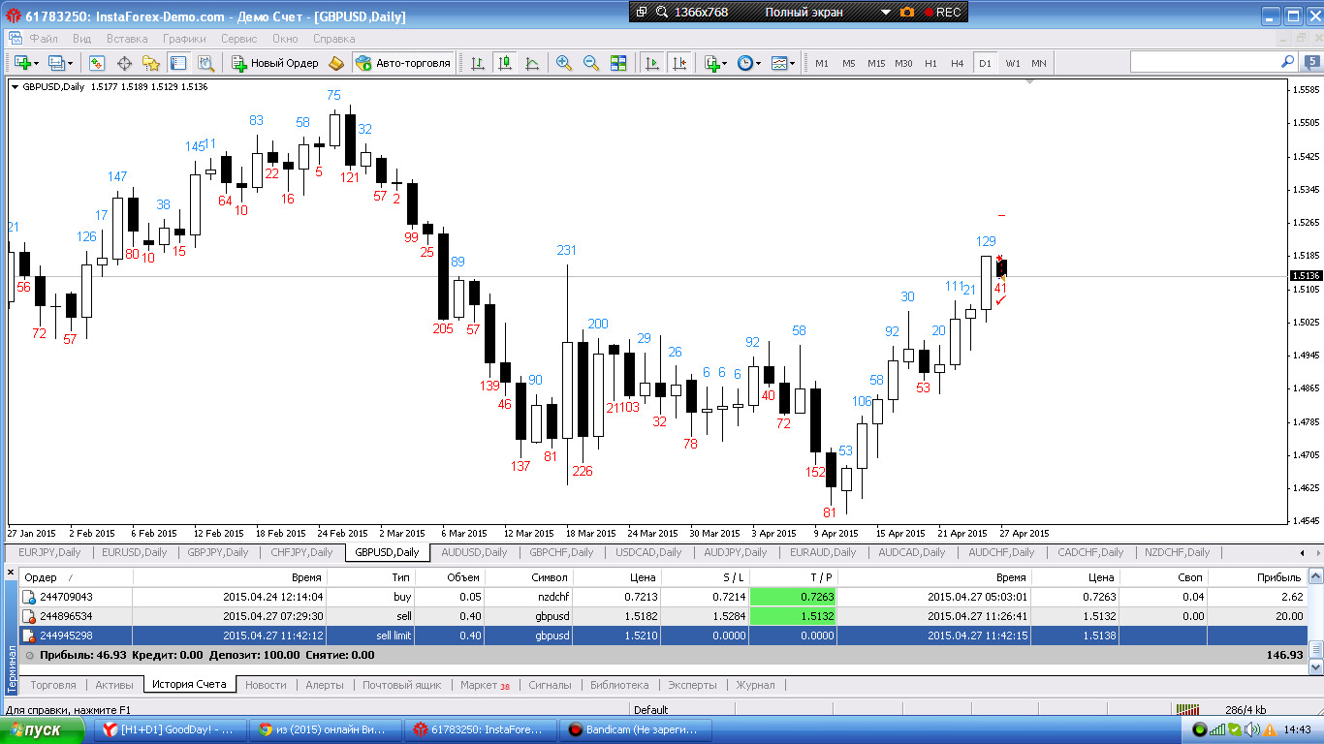Tile chart windows icon
The image size is (1324, 744).
(618, 63)
